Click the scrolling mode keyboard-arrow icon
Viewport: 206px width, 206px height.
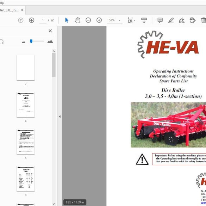pyautogui.click(x=144, y=20)
